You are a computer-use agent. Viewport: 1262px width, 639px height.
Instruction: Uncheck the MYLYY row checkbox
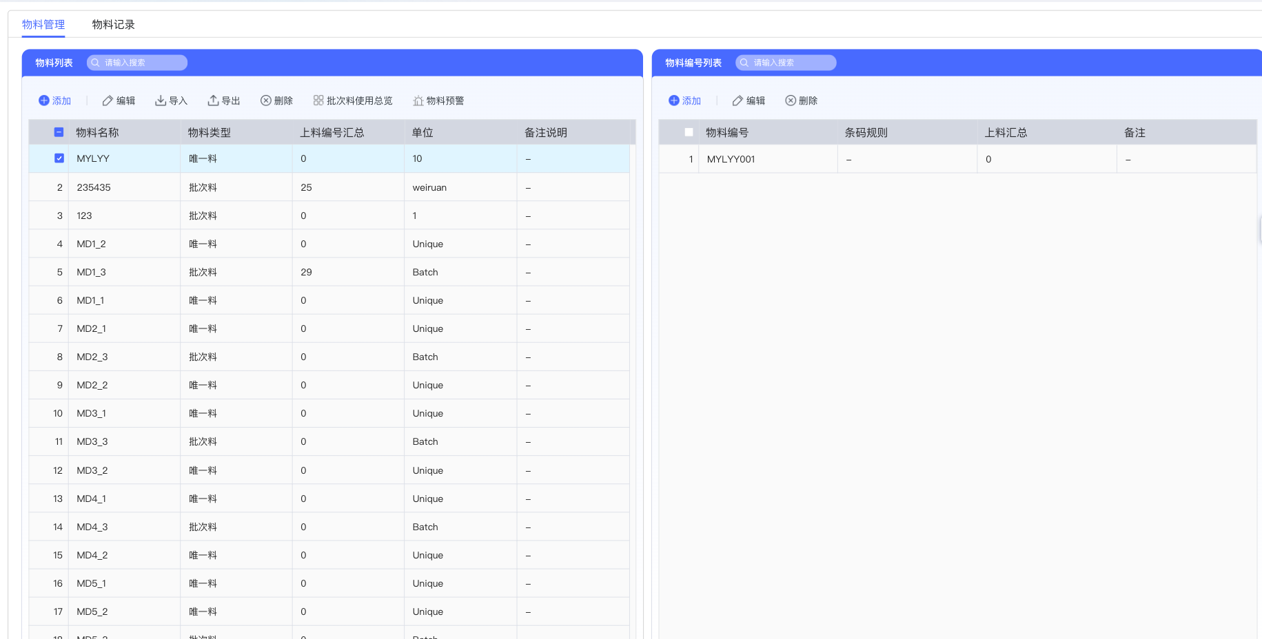click(x=59, y=158)
